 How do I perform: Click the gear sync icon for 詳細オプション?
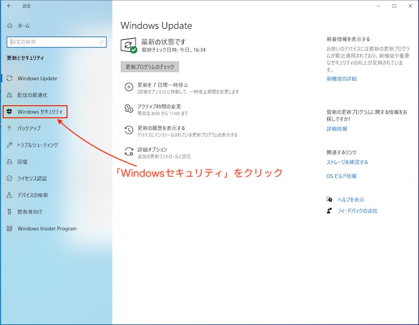coord(129,151)
